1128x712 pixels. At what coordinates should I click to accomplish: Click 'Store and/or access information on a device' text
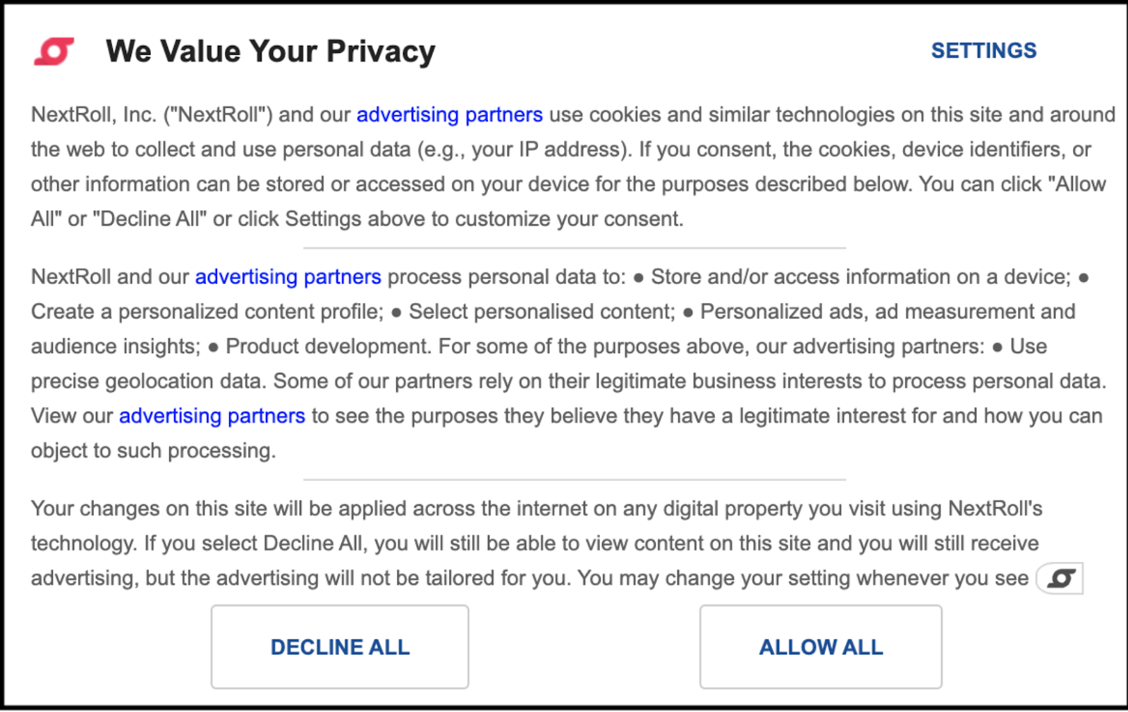[x=860, y=276]
